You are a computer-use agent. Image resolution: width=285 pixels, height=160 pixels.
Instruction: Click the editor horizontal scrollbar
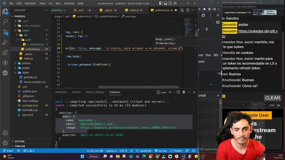click(x=138, y=87)
